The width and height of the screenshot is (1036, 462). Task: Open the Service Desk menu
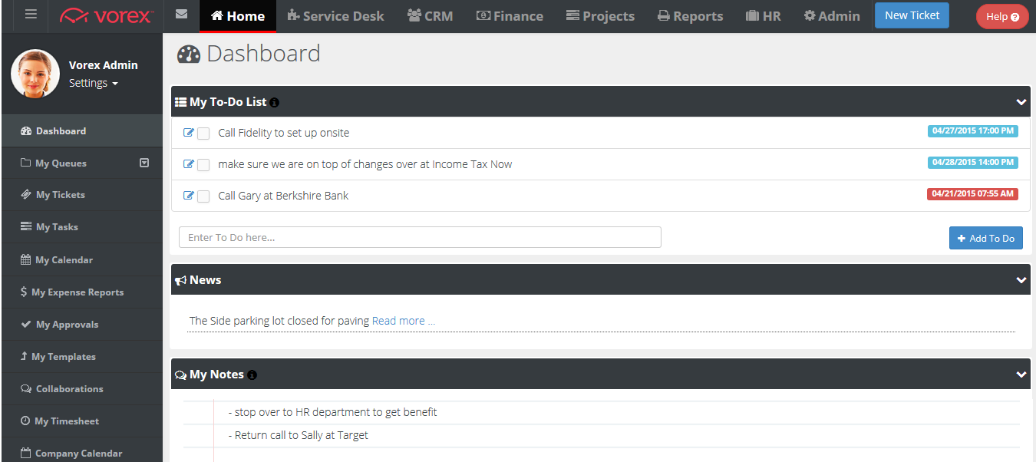335,16
